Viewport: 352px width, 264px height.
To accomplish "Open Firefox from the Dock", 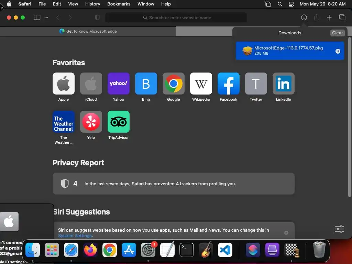I will click(90, 250).
